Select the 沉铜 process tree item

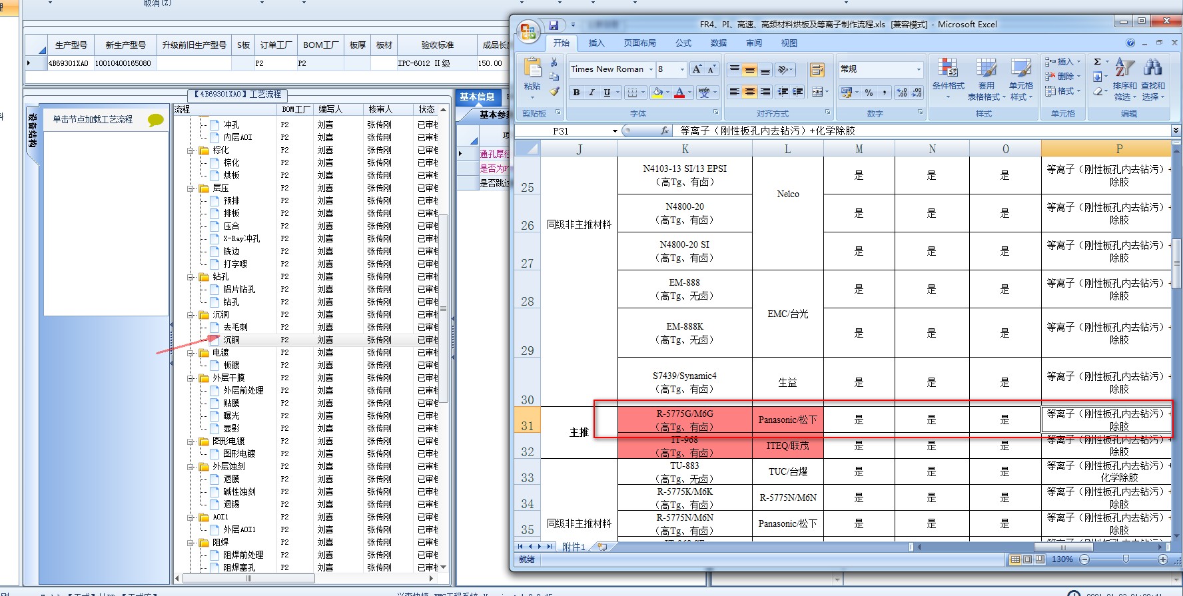pyautogui.click(x=231, y=340)
